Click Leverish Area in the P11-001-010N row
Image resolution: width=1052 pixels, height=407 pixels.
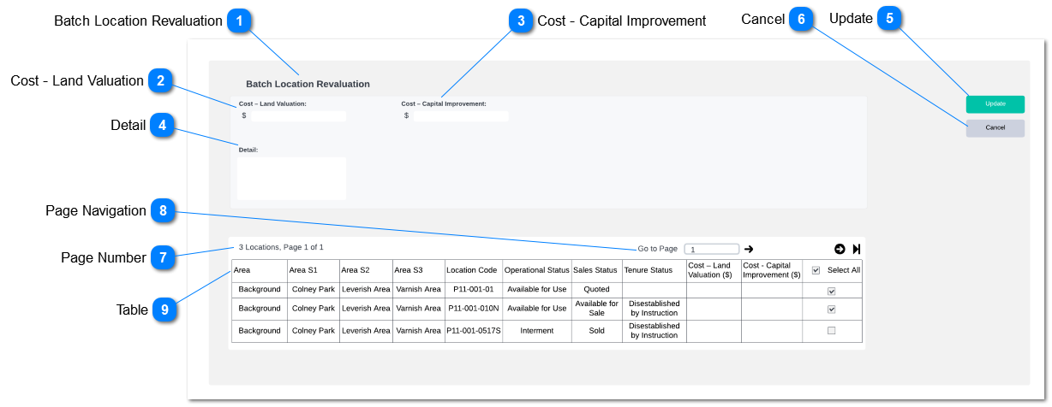366,309
